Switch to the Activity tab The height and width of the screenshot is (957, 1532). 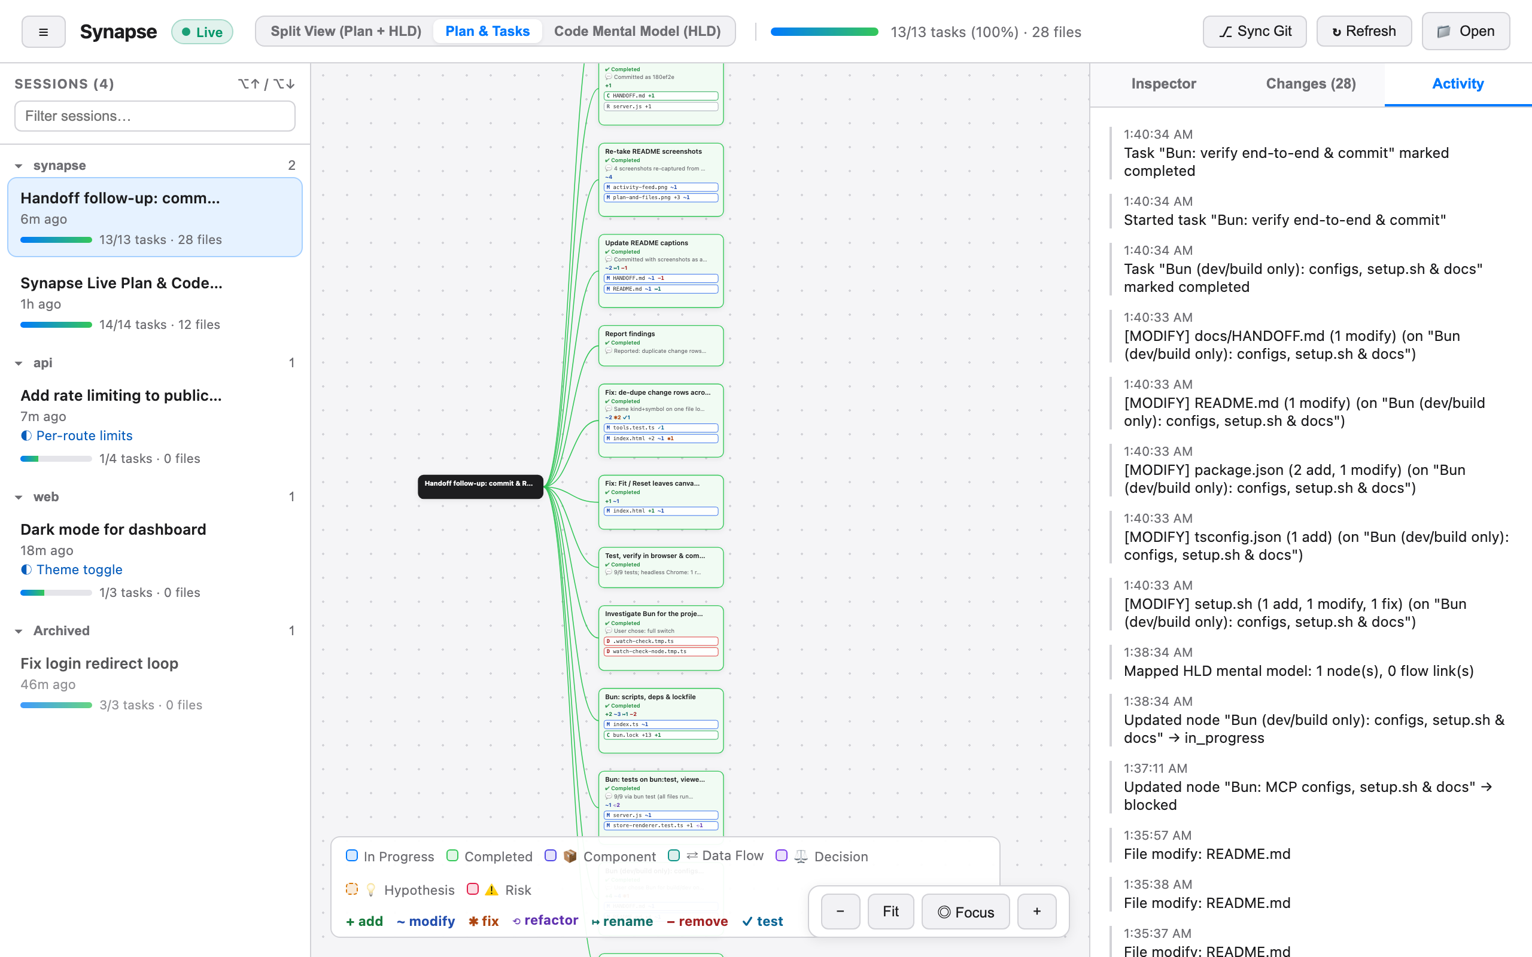[1457, 84]
